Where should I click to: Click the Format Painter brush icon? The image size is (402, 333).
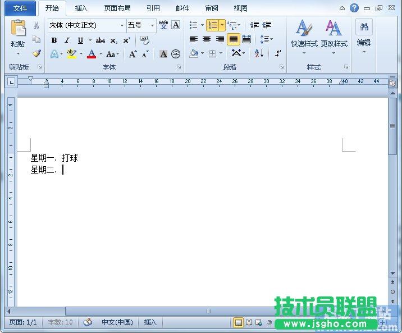coord(36,53)
